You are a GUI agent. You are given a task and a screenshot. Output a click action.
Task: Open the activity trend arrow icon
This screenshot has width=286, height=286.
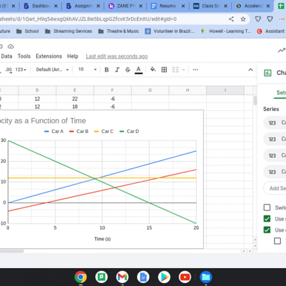coord(282,50)
